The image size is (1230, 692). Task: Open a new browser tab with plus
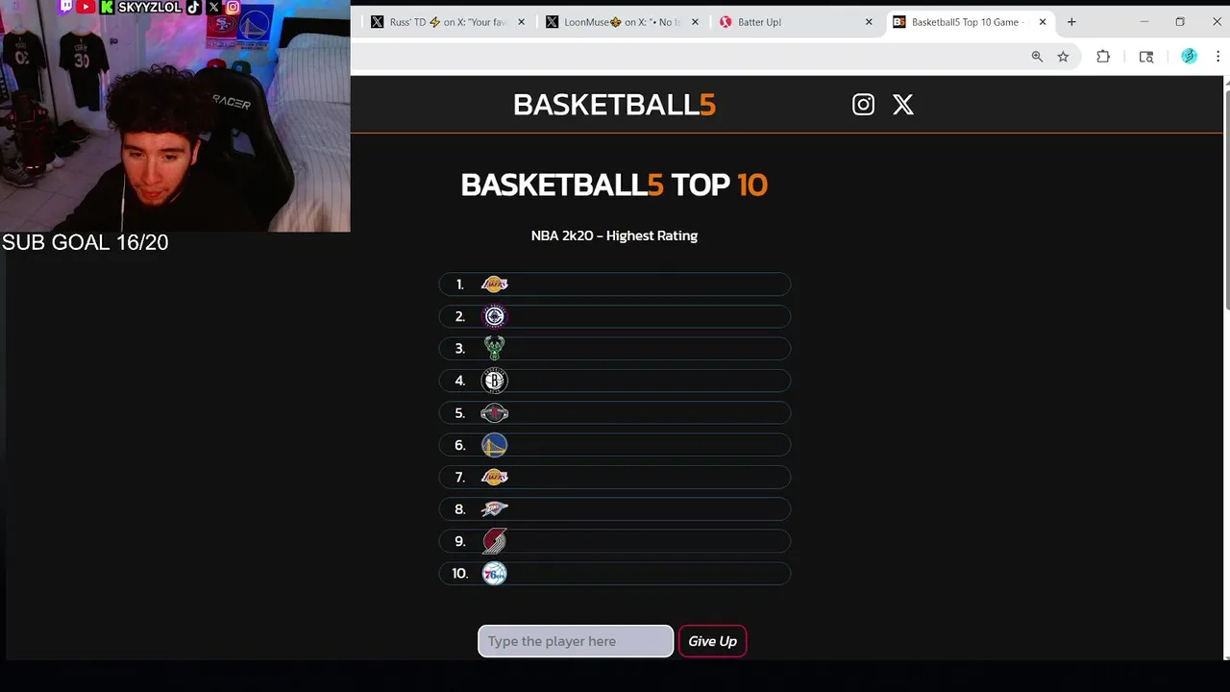tap(1071, 22)
